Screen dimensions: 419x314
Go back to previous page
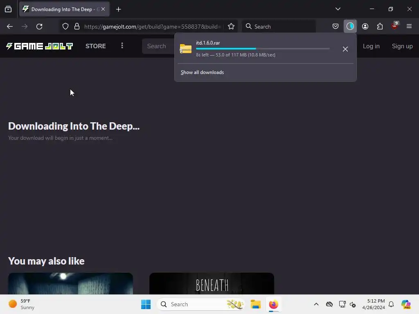click(10, 27)
